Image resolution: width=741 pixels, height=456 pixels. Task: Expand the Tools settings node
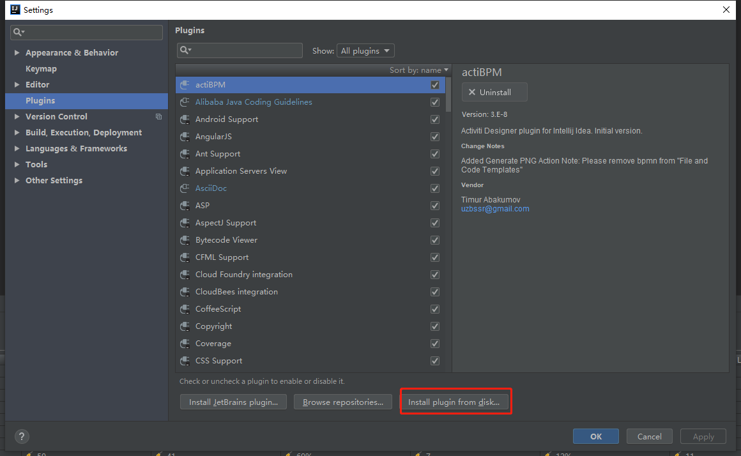point(17,164)
